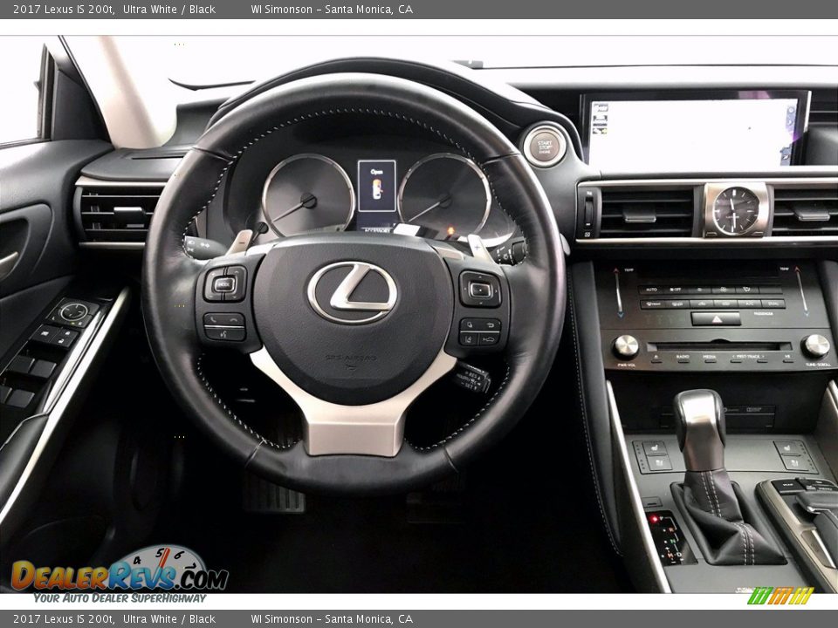Tap the hazard warning triangle button
This screenshot has height=628, width=838.
click(x=716, y=319)
